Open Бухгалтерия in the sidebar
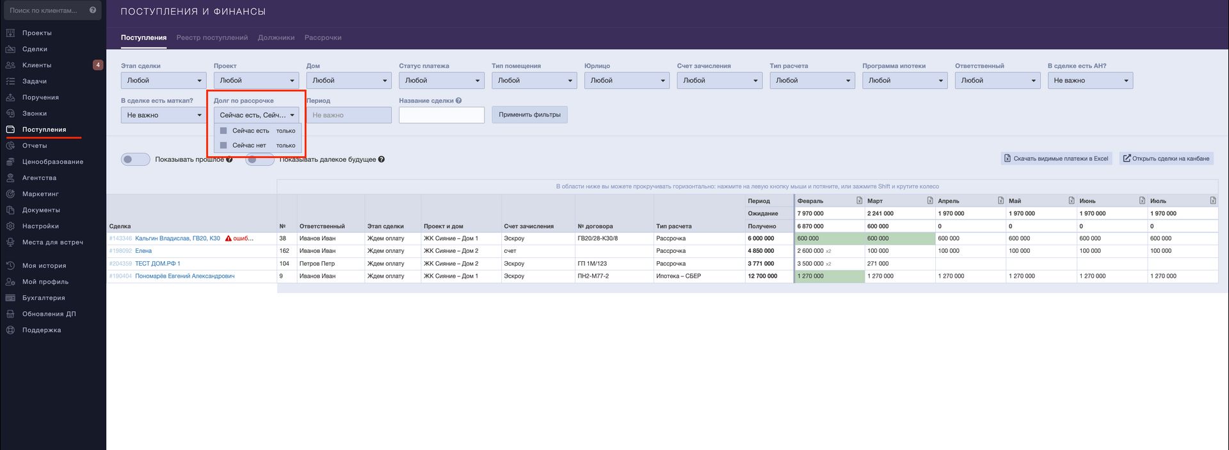This screenshot has width=1229, height=450. [44, 298]
